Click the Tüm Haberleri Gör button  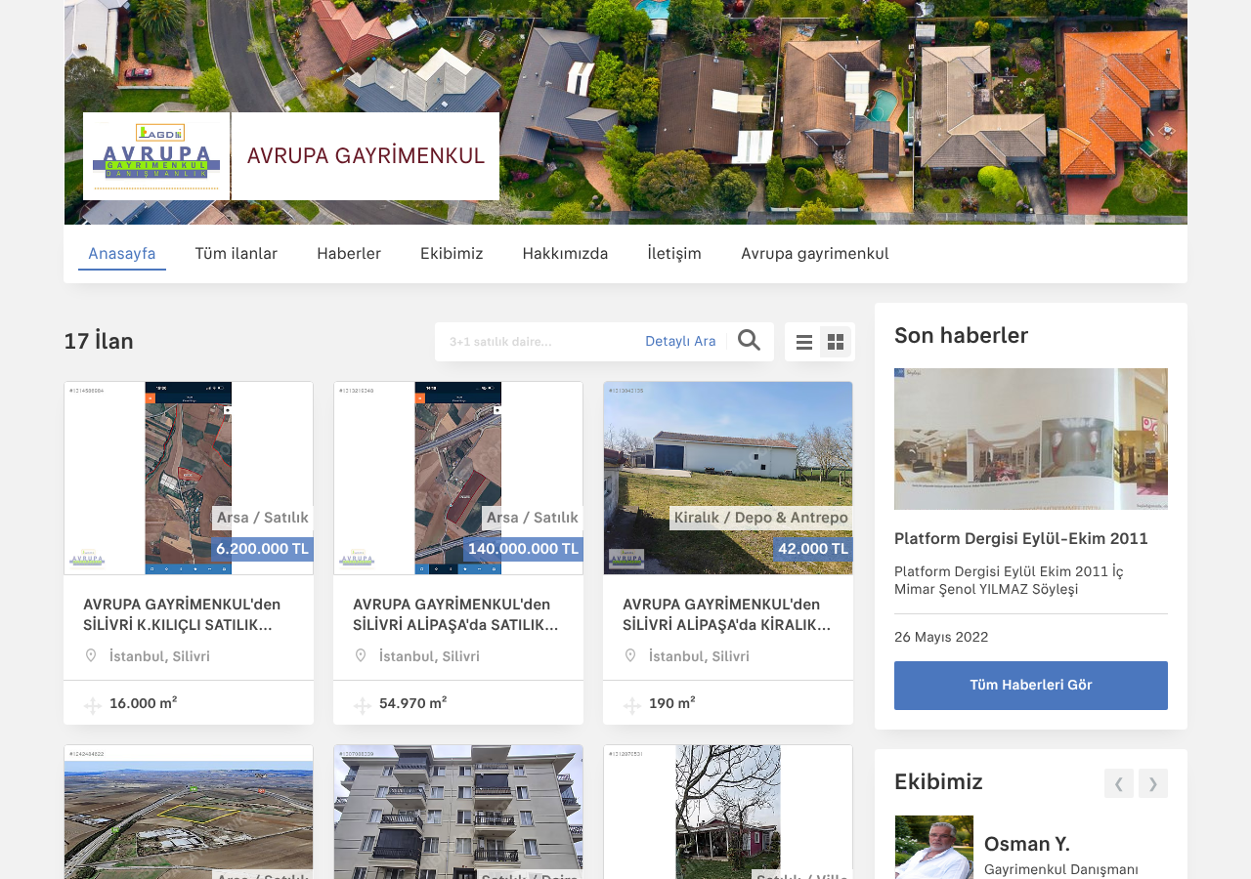coord(1031,686)
